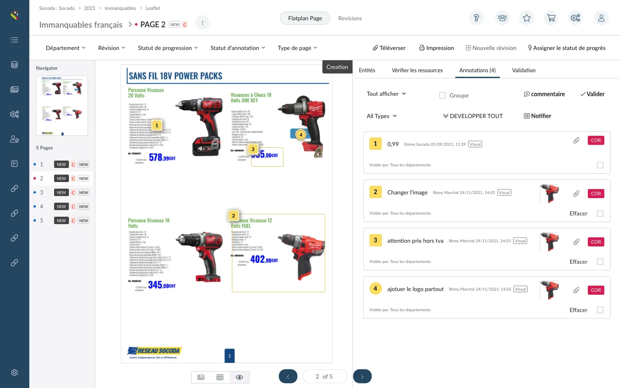The height and width of the screenshot is (388, 620).
Task: Add a commentaire
Action: [x=544, y=94]
